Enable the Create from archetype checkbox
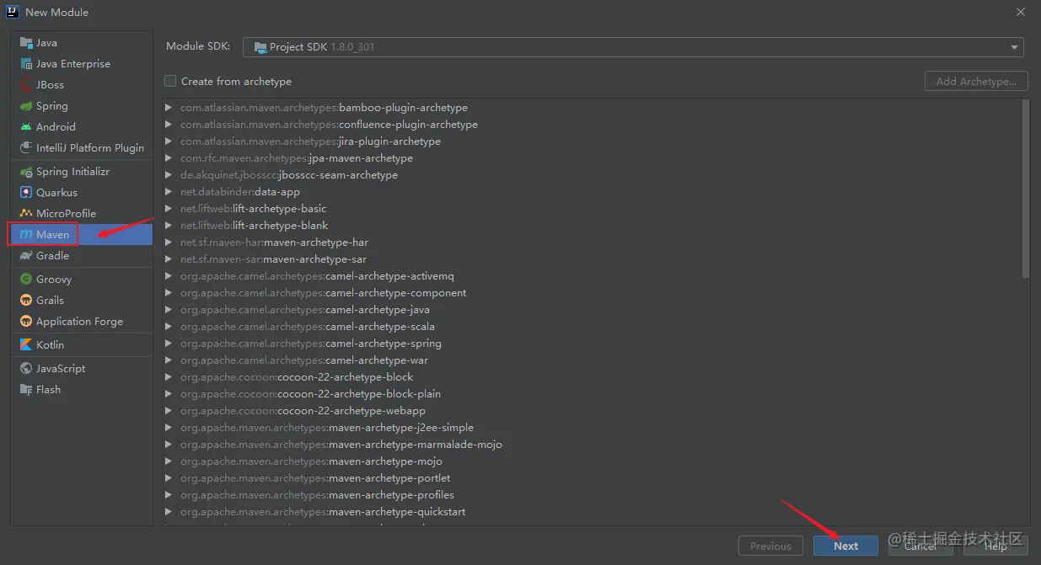Image resolution: width=1041 pixels, height=565 pixels. click(169, 81)
